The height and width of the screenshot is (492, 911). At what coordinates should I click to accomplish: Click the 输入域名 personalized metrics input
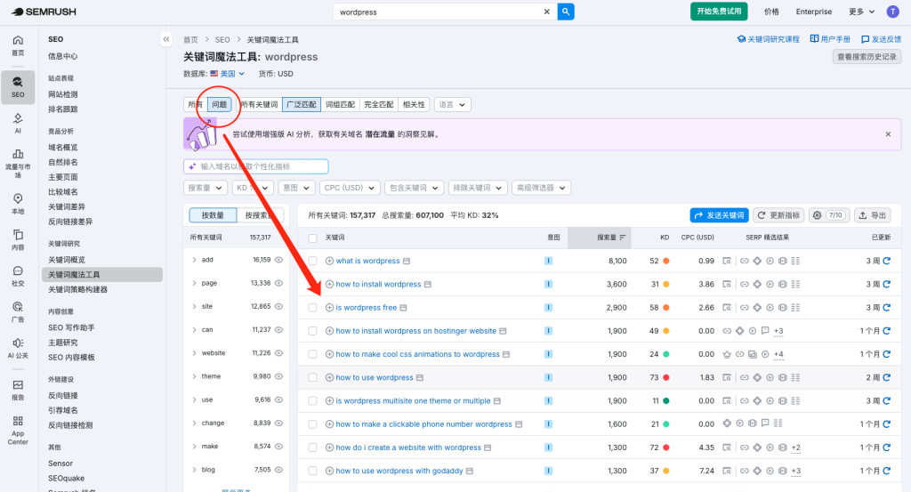(x=256, y=166)
